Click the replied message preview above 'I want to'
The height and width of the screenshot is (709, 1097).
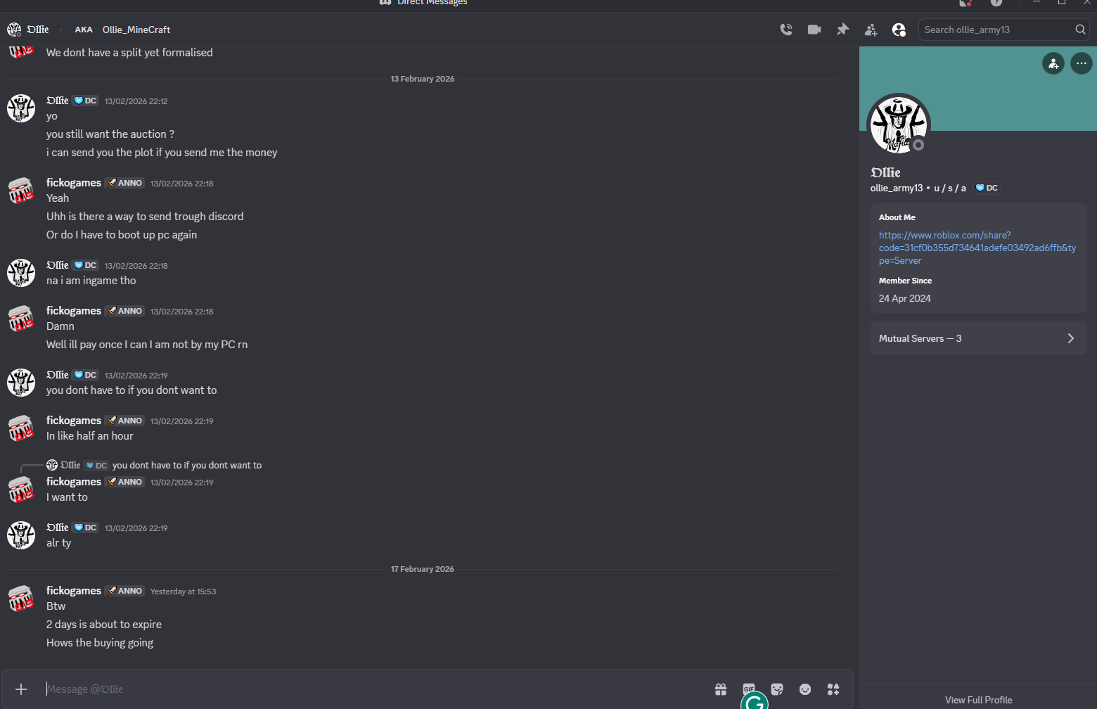[x=186, y=466]
